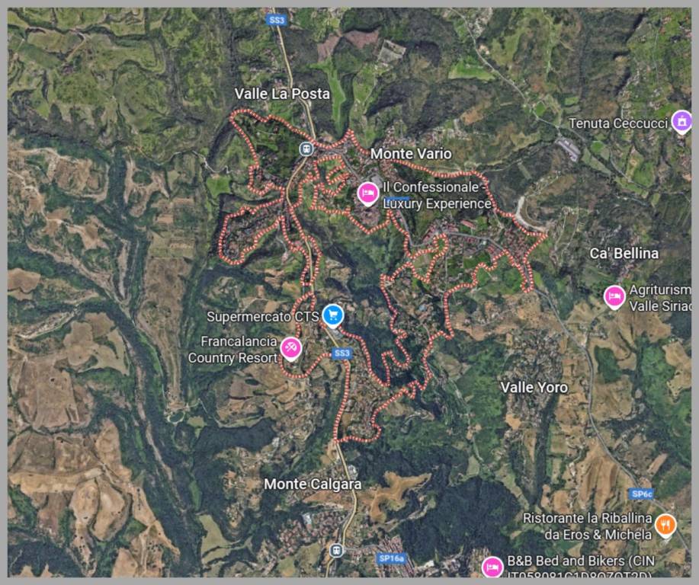Click the SS3 road shield at top
This screenshot has height=585, width=699.
pyautogui.click(x=277, y=20)
